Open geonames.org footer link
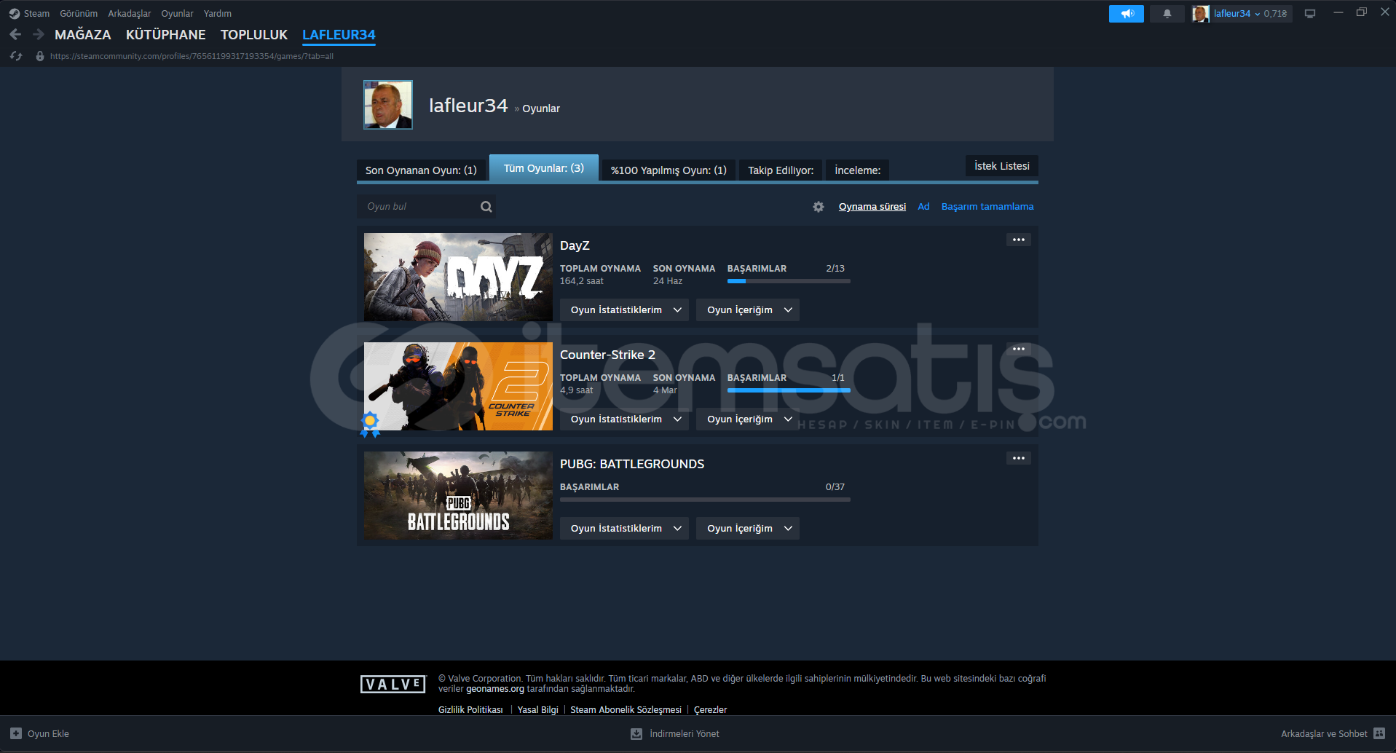The image size is (1396, 753). tap(495, 689)
